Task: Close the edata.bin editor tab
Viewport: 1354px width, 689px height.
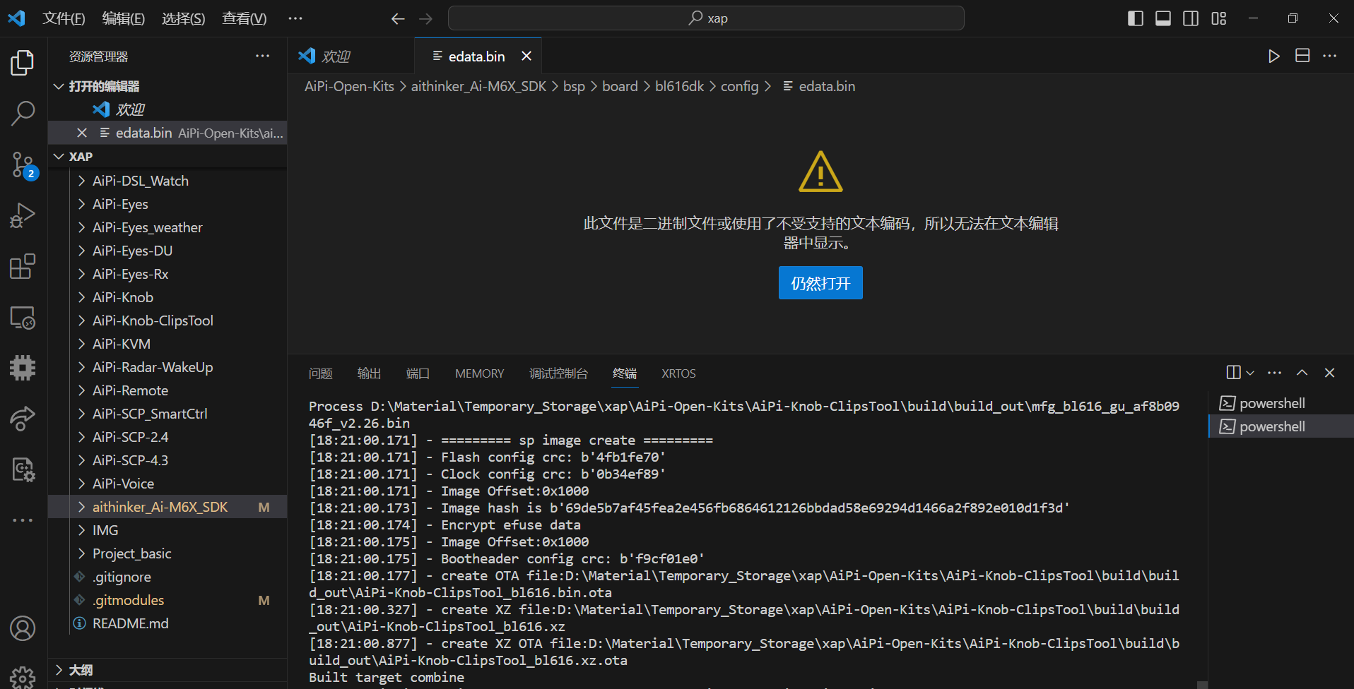Action: click(526, 56)
